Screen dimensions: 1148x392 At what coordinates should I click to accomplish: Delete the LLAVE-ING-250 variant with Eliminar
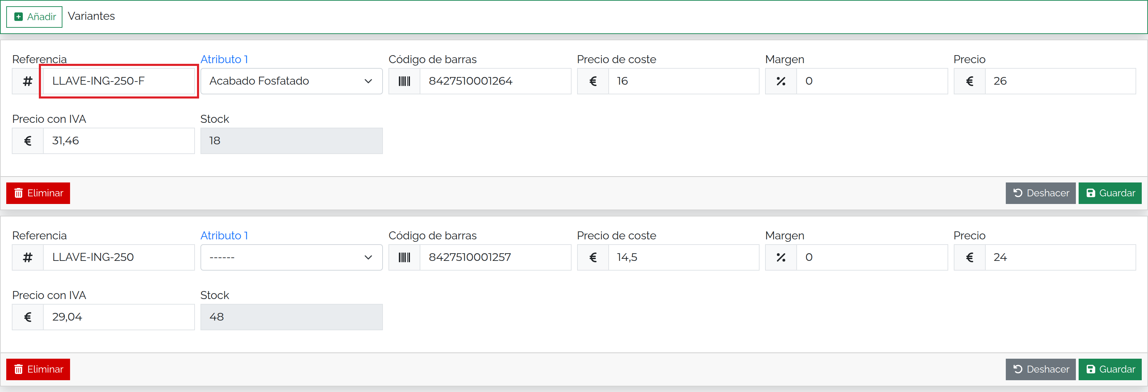tap(38, 369)
